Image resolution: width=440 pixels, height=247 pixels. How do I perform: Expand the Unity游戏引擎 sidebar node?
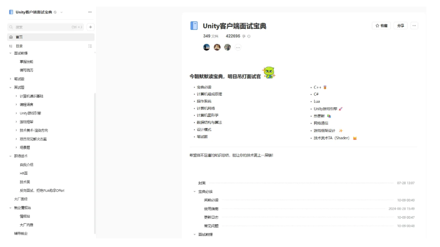pos(16,113)
